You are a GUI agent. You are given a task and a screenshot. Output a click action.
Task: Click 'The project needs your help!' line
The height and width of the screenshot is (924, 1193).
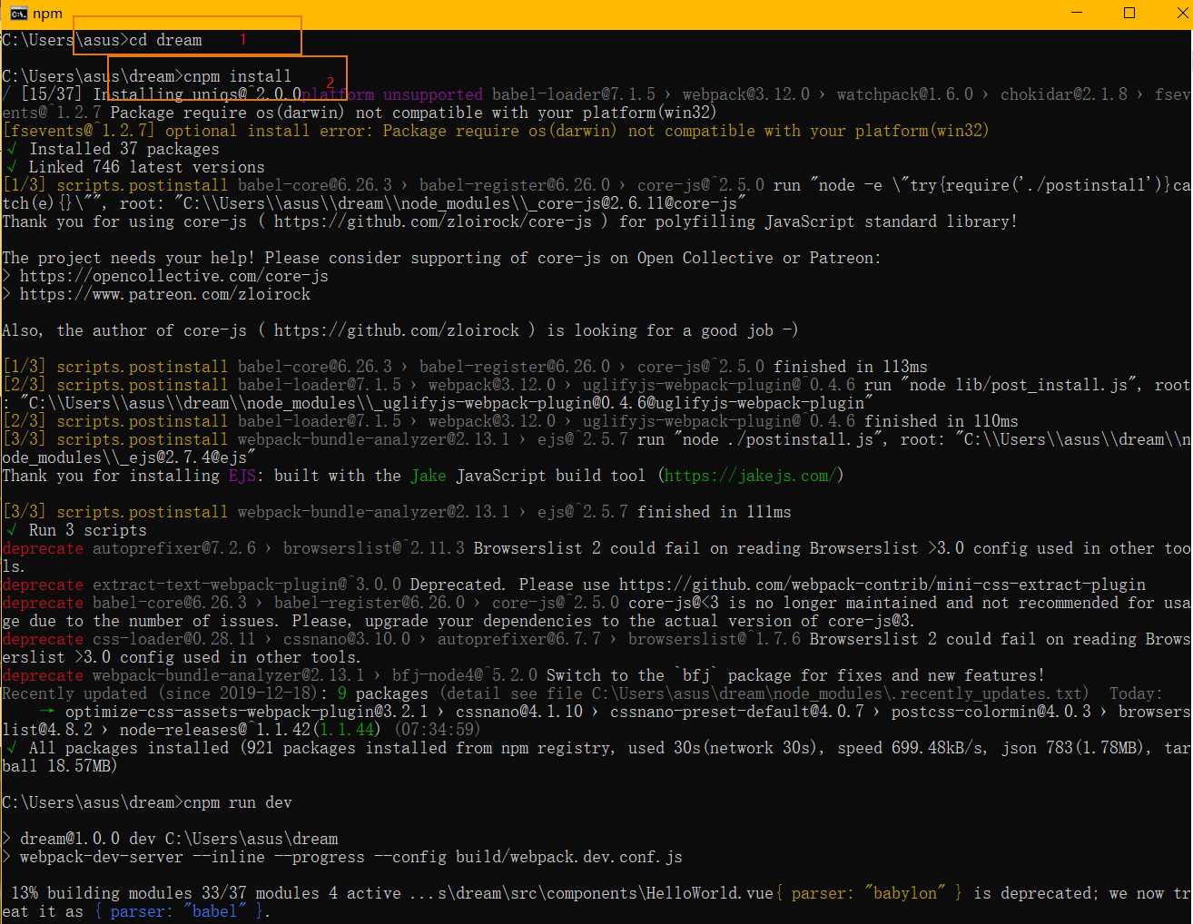tap(441, 258)
